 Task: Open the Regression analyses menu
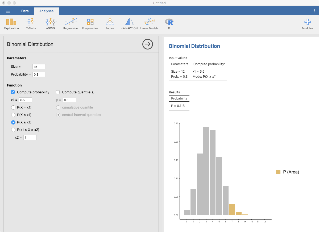pos(71,24)
